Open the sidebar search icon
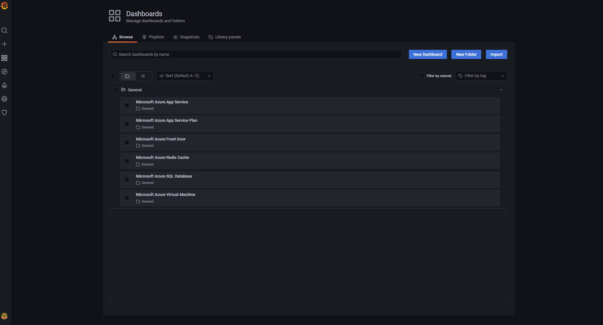This screenshot has height=325, width=603. 4,30
